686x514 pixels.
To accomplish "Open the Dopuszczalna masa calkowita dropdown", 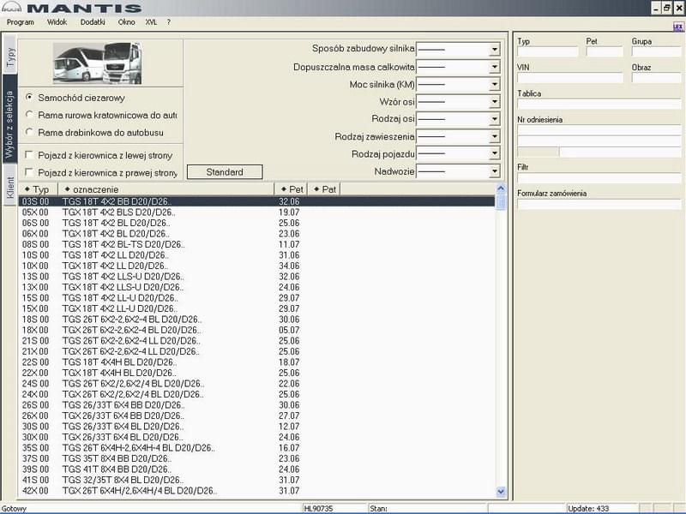I will (x=495, y=67).
